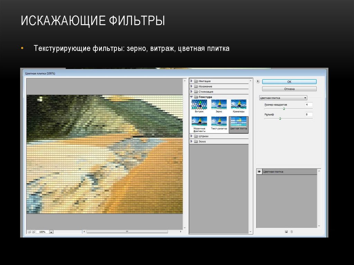Screen dimensions: 354x265
Task: Click the zoom out minus button
Action: pos(29,232)
